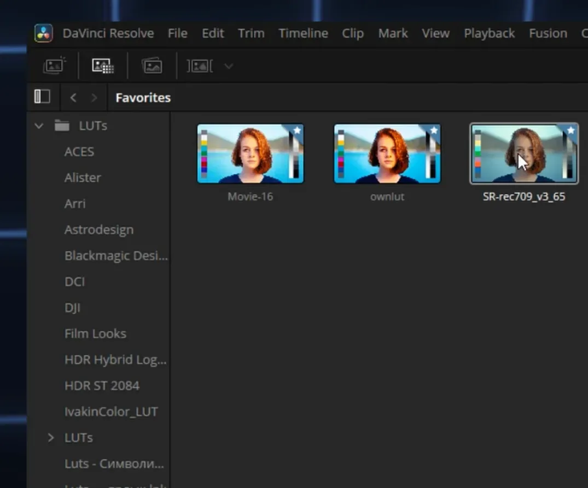Image resolution: width=588 pixels, height=488 pixels.
Task: Select the HDR Hybrid Log... folder
Action: (115, 360)
